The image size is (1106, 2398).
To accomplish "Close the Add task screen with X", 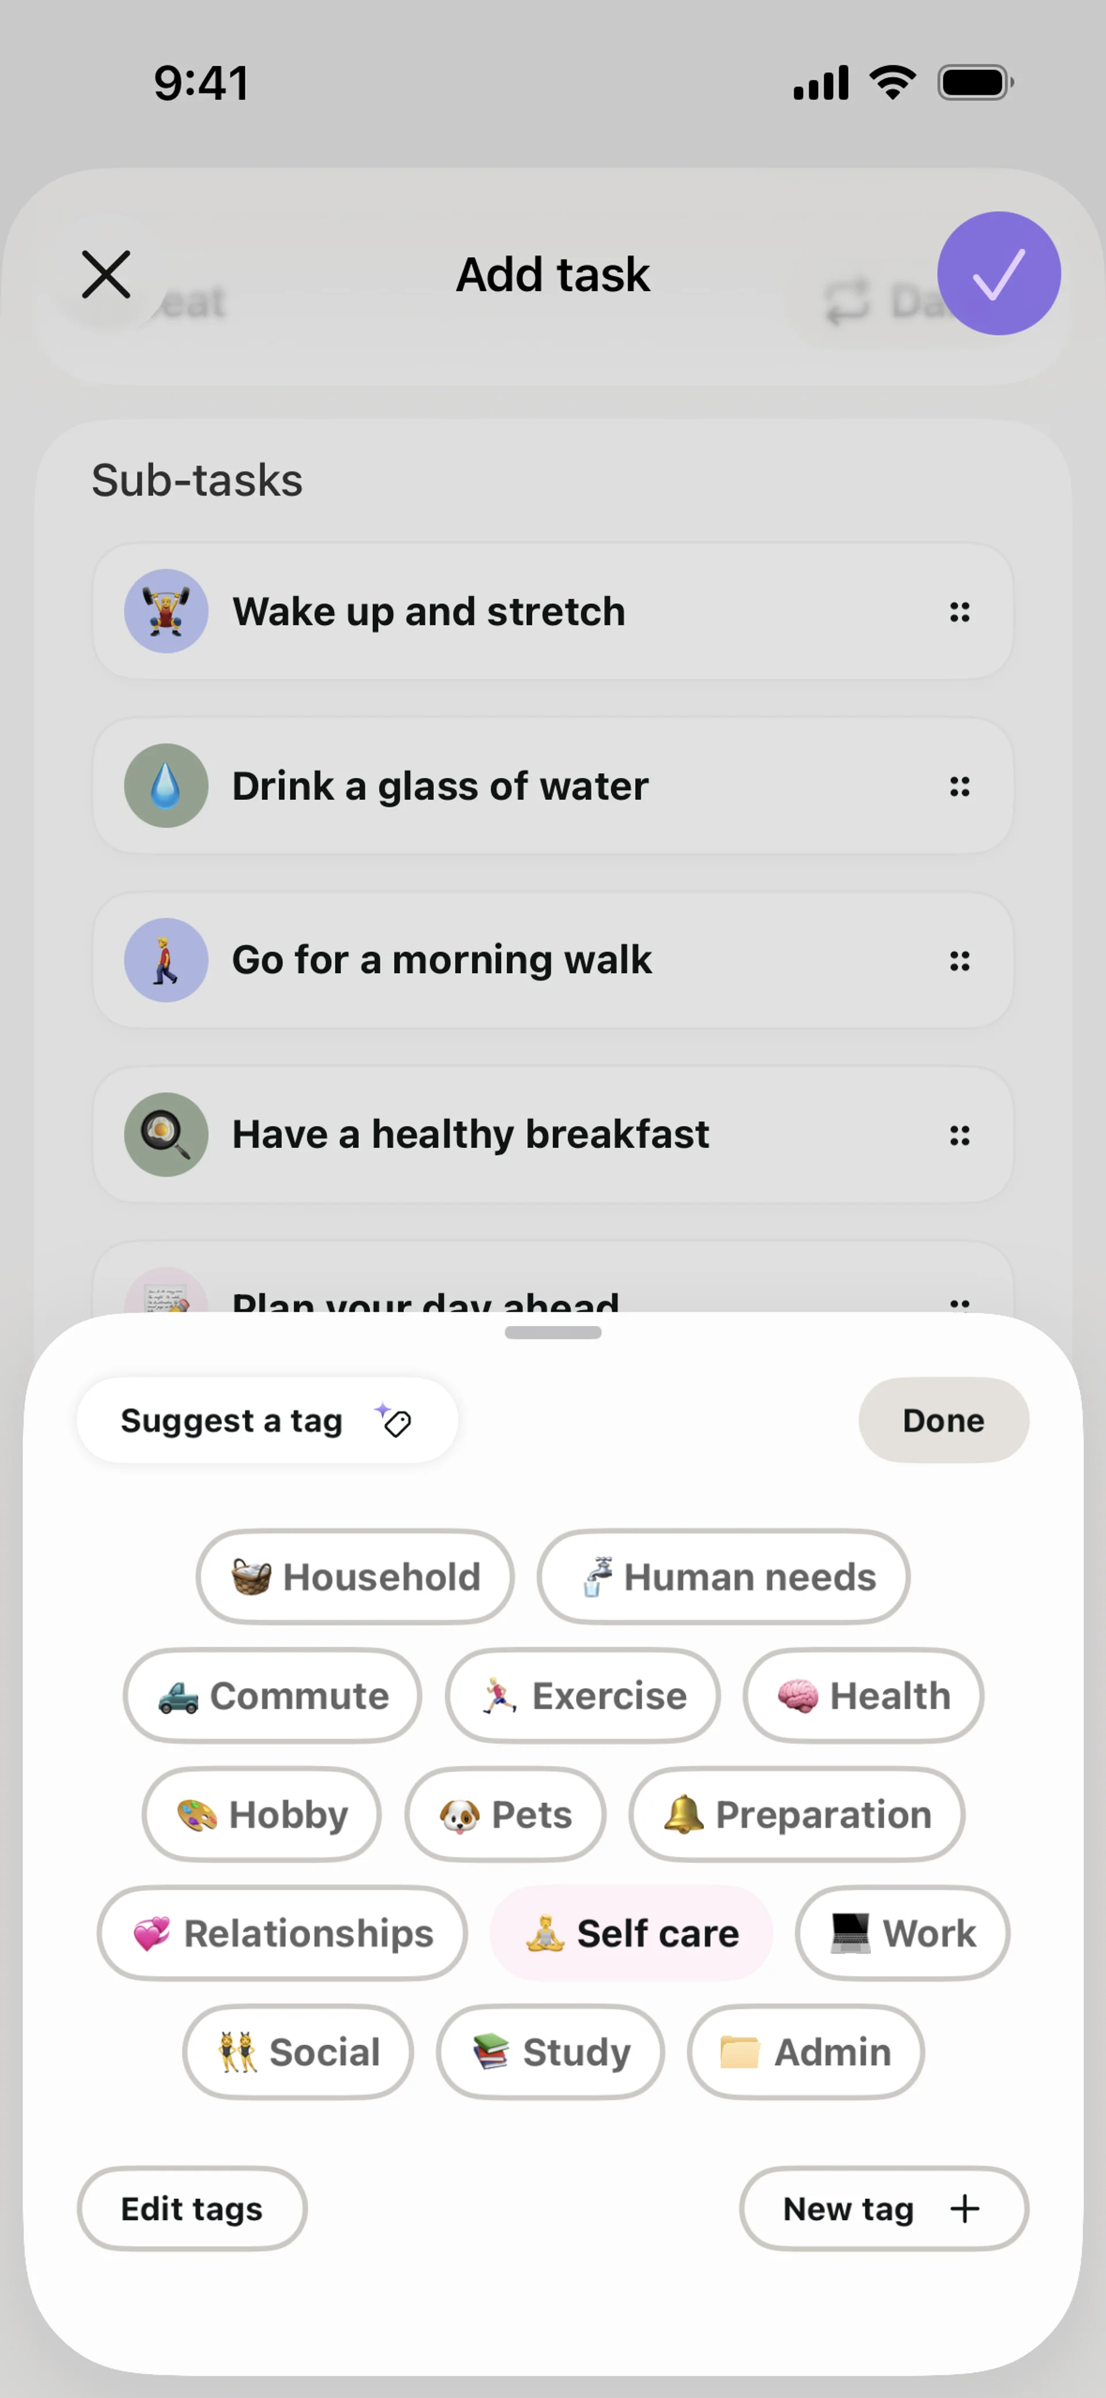I will click(x=106, y=275).
